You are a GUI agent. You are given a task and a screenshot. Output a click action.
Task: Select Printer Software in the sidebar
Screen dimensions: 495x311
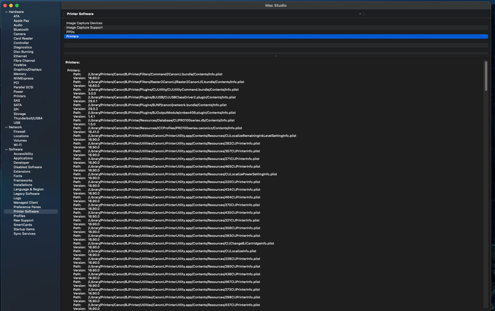pos(31,212)
